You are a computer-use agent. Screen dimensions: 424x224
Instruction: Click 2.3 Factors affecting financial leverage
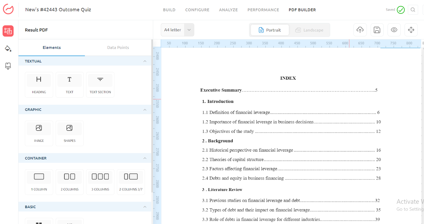coord(291,169)
